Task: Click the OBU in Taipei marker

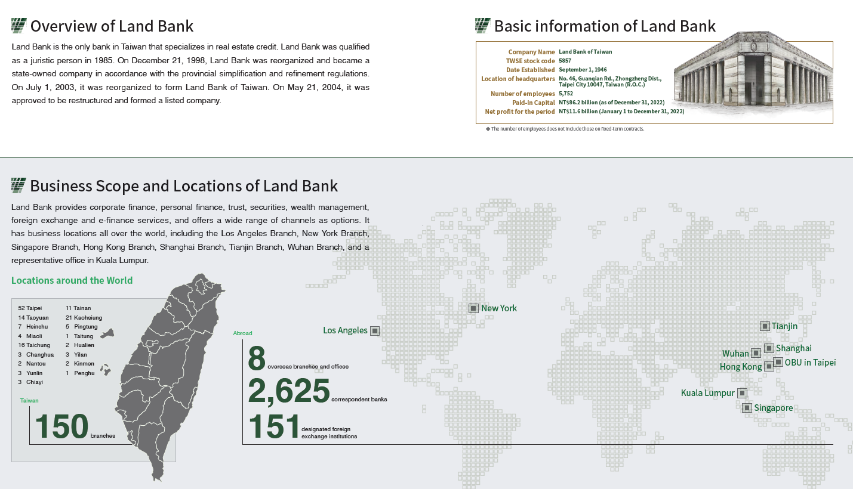Action: click(x=778, y=362)
